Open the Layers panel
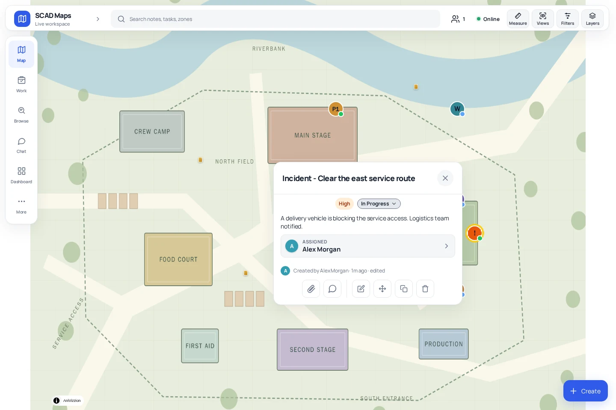The height and width of the screenshot is (410, 616). [x=592, y=19]
